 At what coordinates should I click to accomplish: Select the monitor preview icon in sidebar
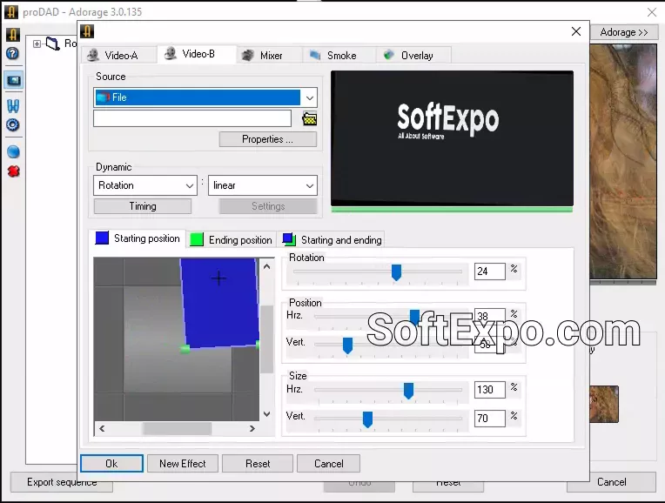point(13,80)
